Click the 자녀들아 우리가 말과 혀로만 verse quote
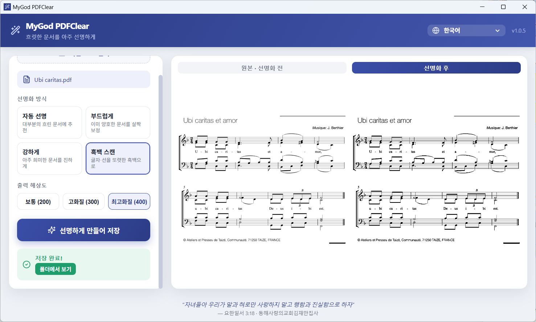Viewport: 536px width, 322px height. tap(268, 304)
